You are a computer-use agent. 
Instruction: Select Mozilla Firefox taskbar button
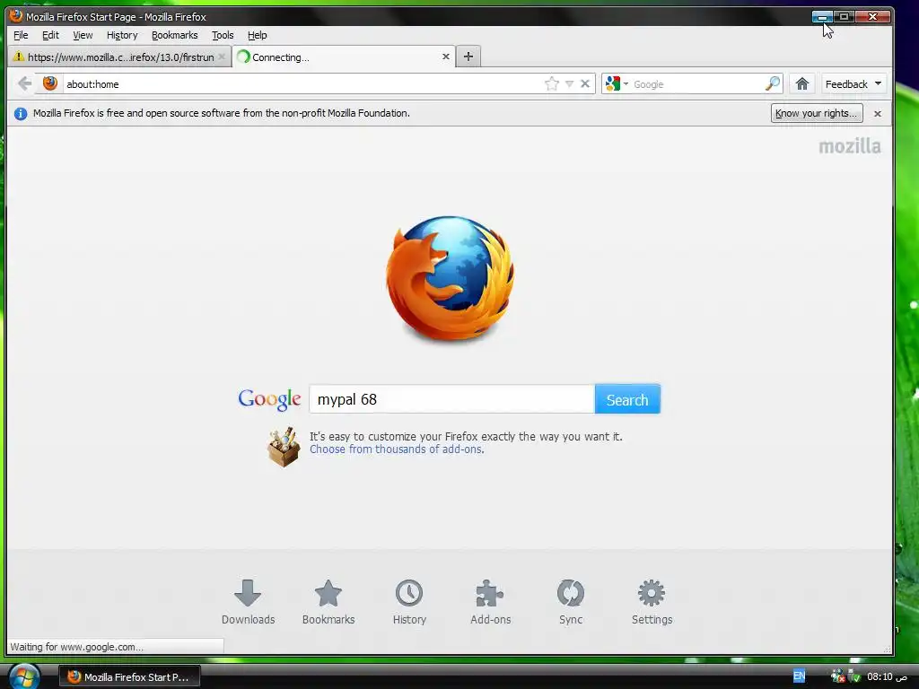point(129,676)
